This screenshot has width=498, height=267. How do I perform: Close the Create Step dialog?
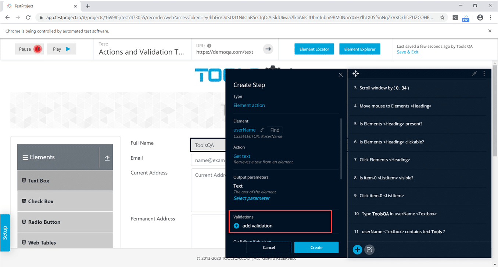[x=340, y=75]
